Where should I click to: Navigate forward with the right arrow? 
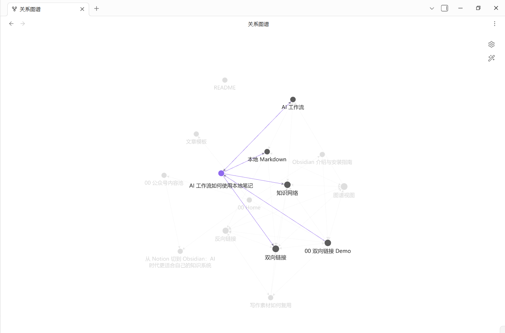point(23,24)
